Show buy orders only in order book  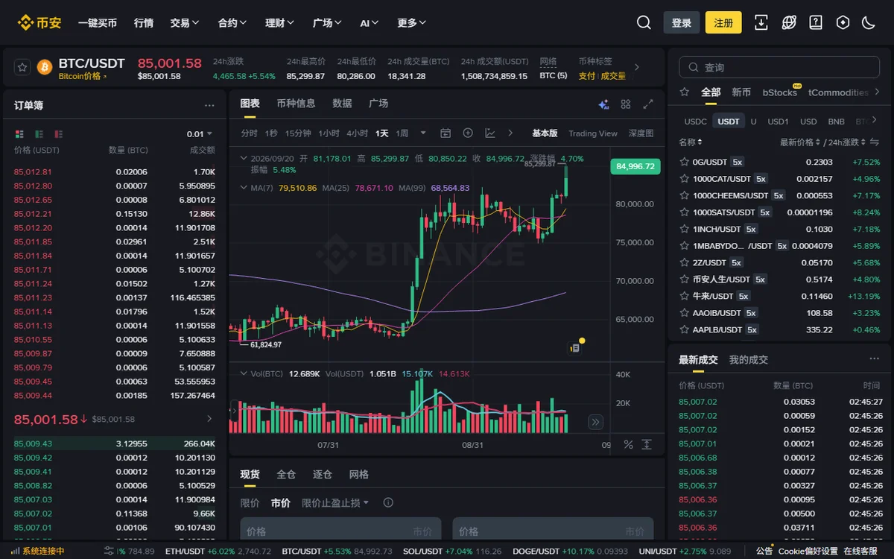(39, 134)
